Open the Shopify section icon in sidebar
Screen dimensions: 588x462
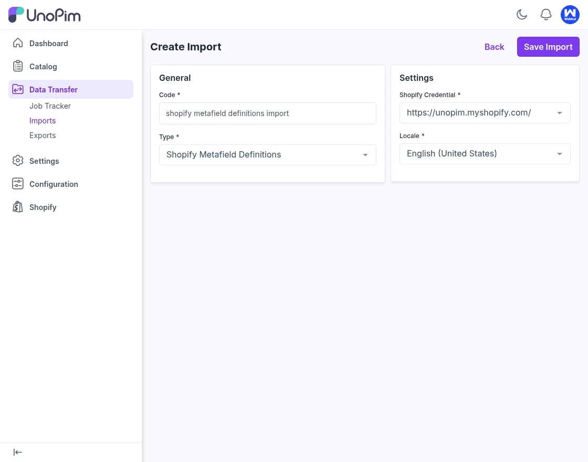(18, 207)
